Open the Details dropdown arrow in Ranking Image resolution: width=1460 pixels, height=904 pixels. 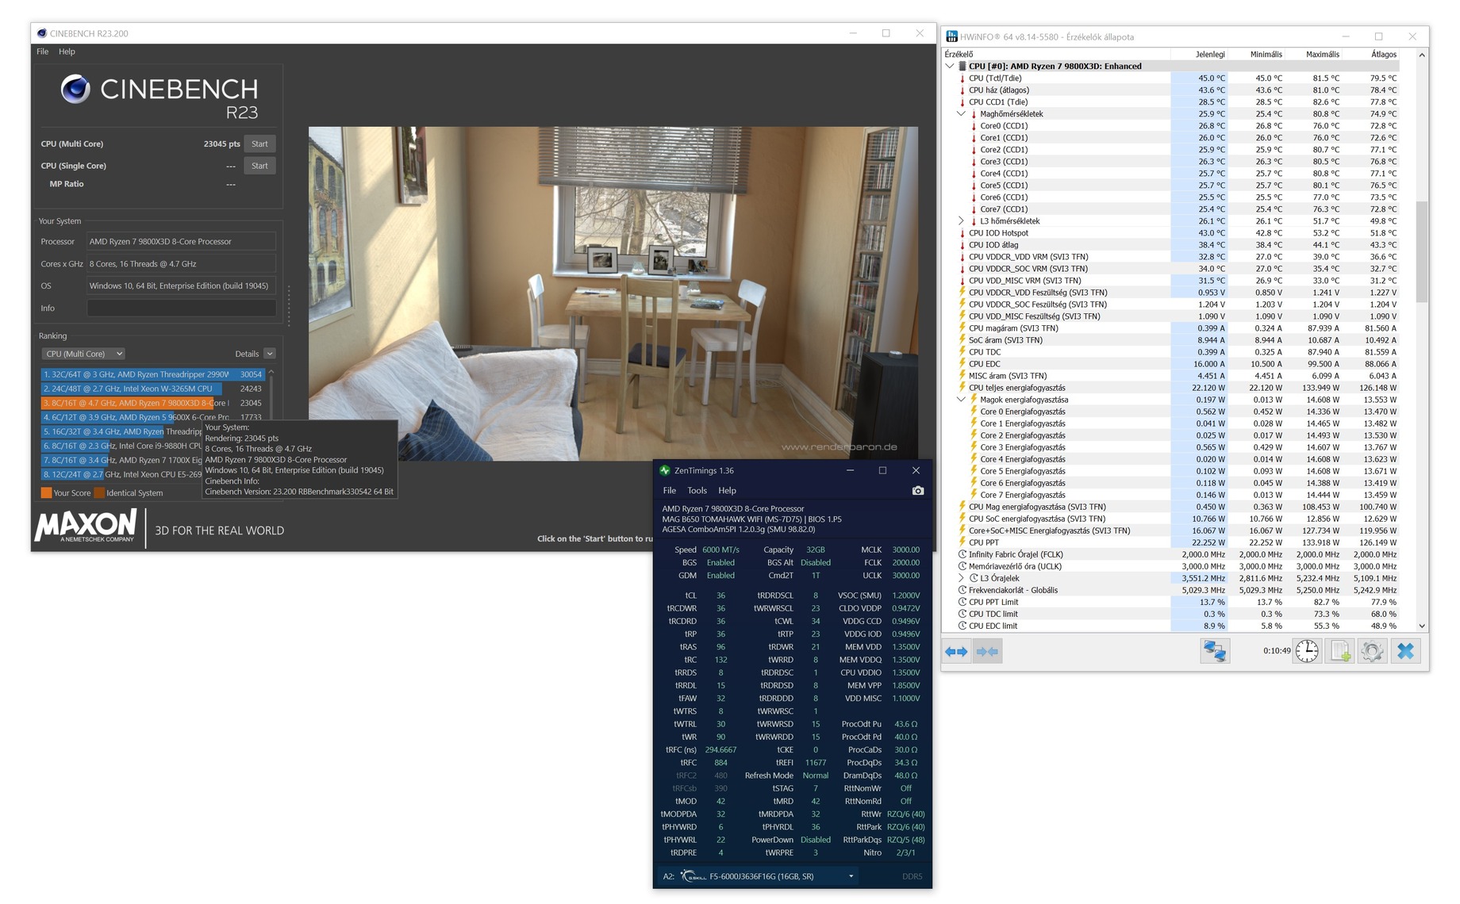270,354
